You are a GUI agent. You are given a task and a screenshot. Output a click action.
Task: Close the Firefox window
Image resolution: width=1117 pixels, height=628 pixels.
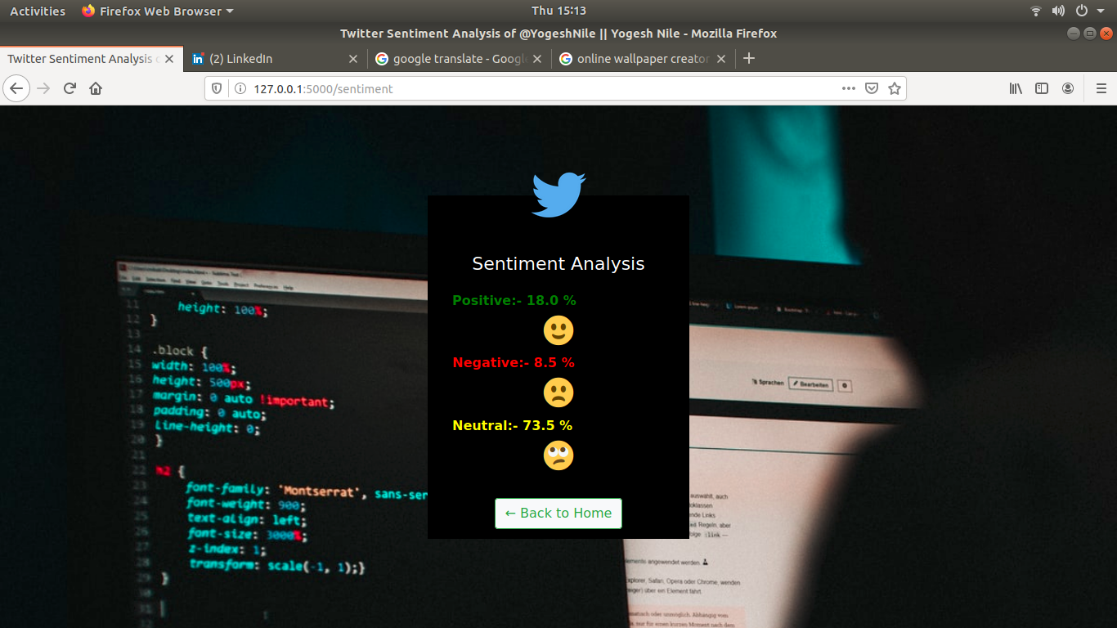pyautogui.click(x=1106, y=34)
